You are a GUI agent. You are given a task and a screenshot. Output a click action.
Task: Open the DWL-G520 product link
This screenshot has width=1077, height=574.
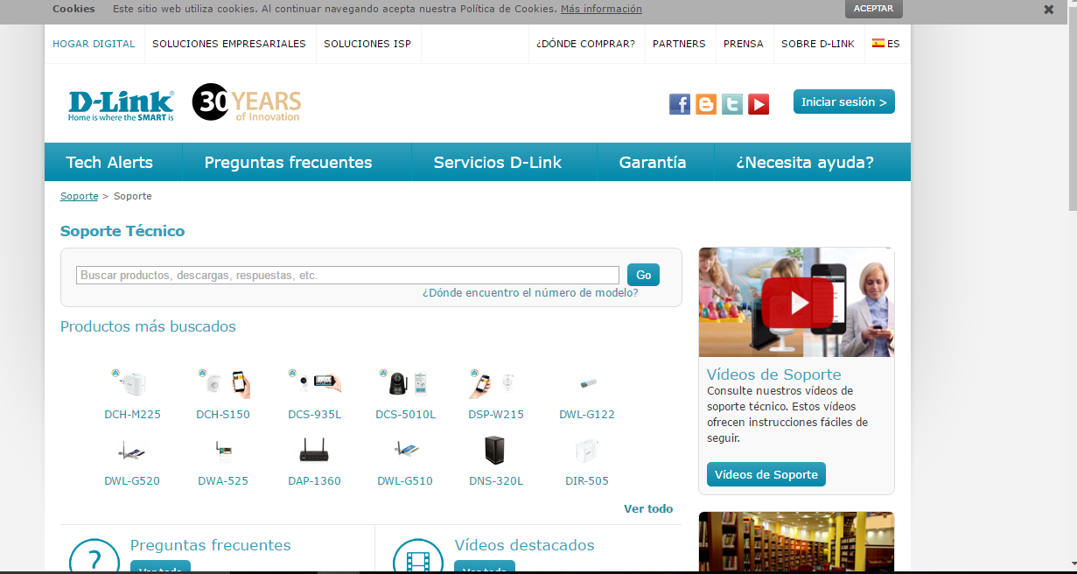click(x=132, y=481)
